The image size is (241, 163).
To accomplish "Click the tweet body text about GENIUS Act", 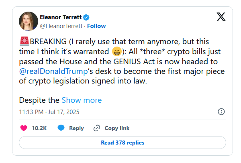I will [x=122, y=61].
